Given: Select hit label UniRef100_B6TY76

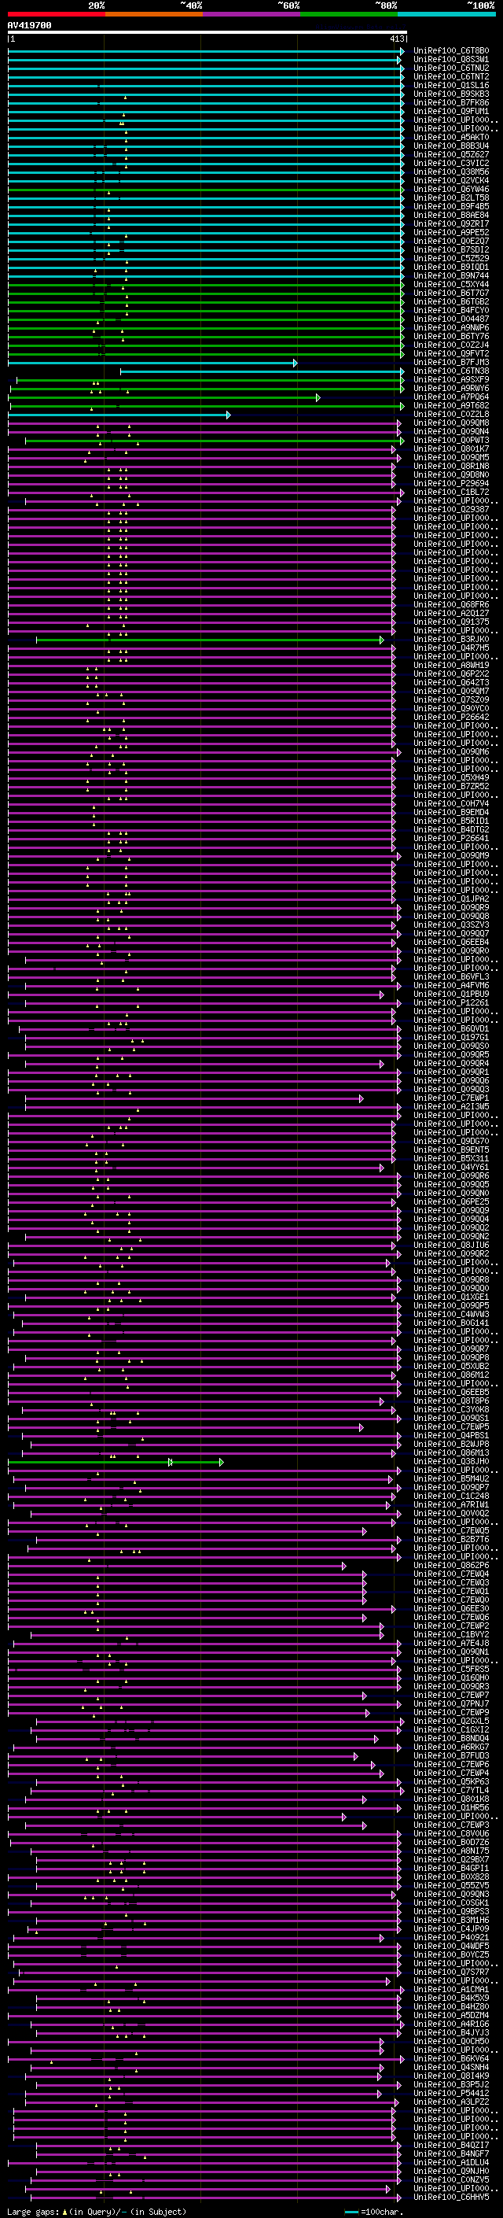Looking at the screenshot, I should (x=451, y=337).
